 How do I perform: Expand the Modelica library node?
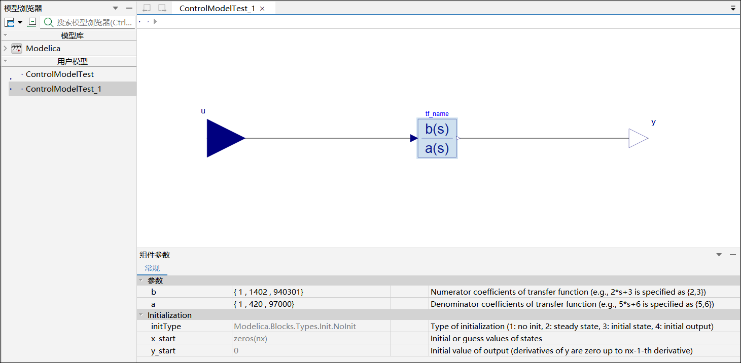coord(5,49)
